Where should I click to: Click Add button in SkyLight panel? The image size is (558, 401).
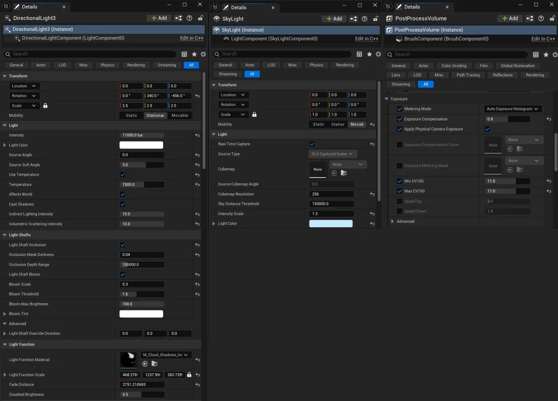334,19
